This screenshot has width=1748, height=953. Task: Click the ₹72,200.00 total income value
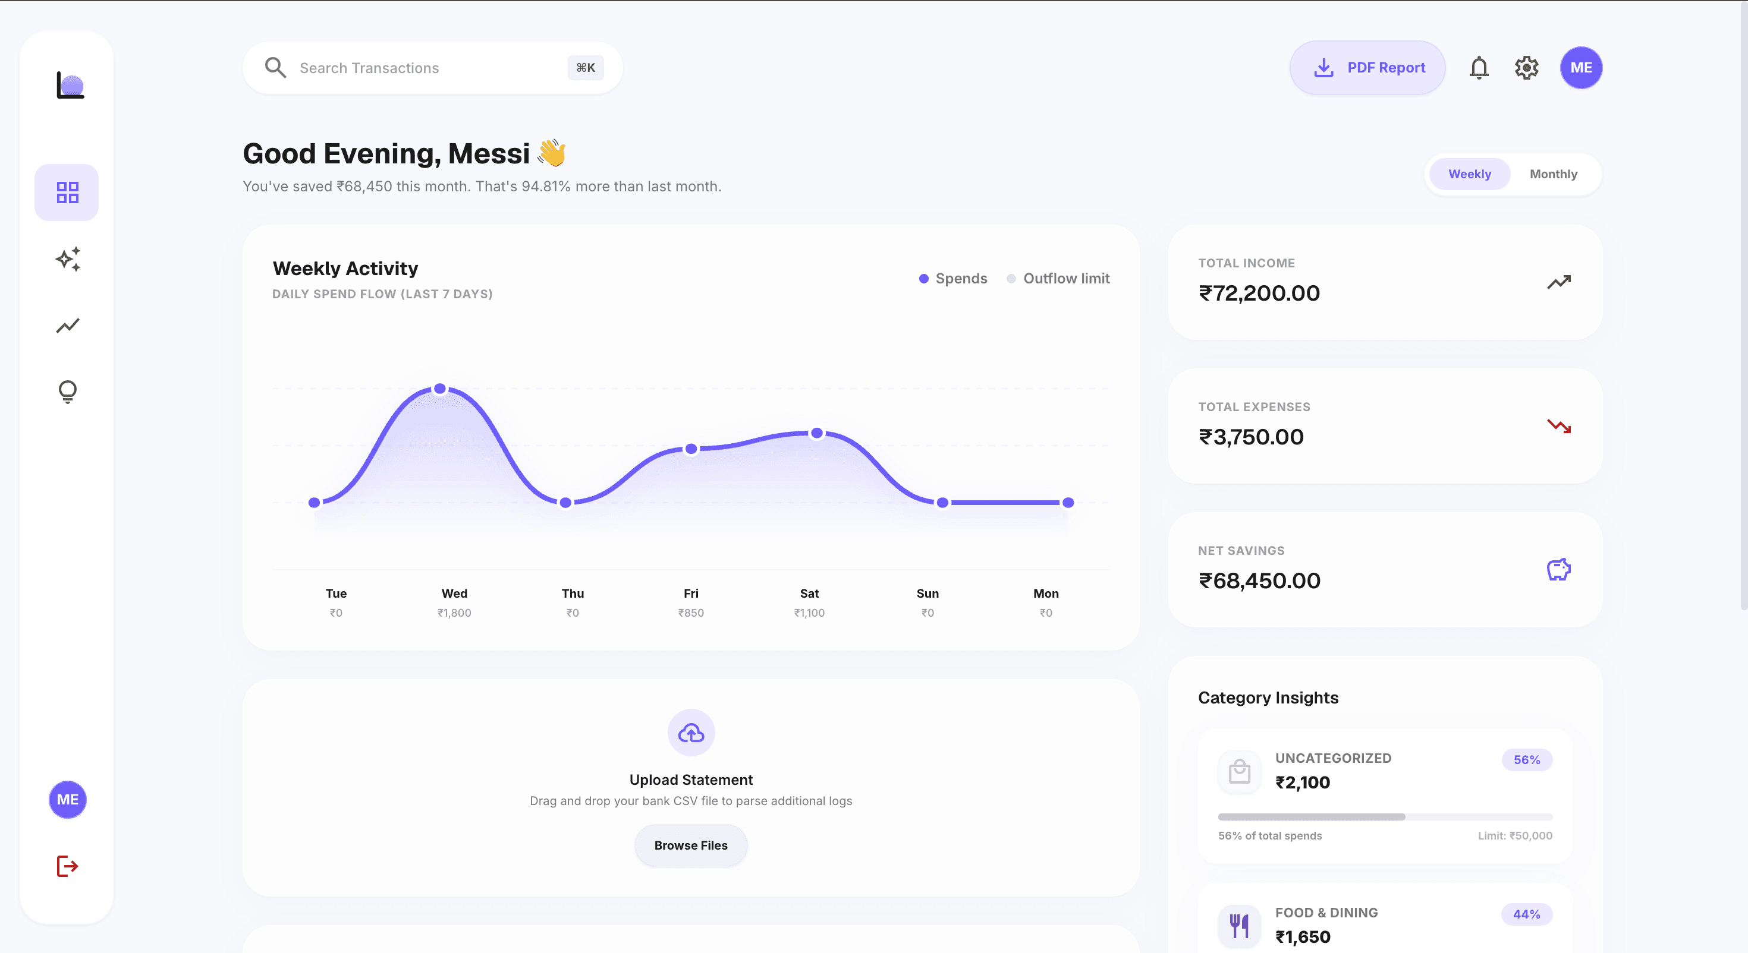click(x=1259, y=292)
